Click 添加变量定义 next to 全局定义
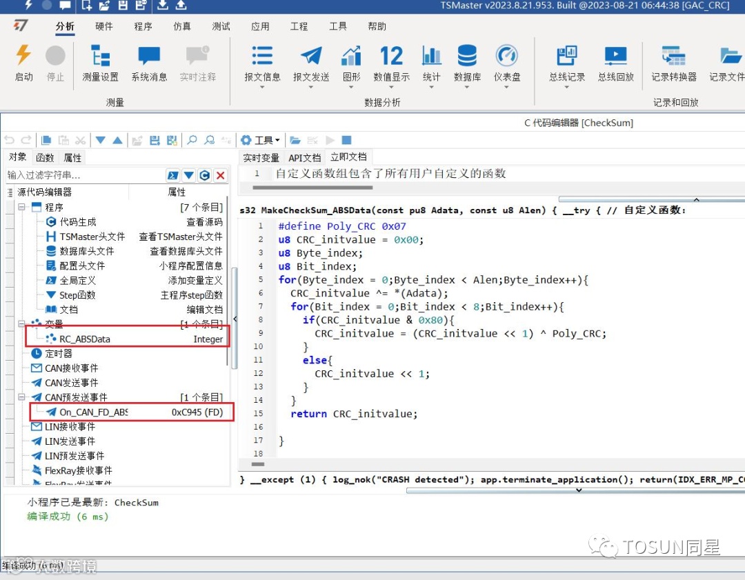This screenshot has height=580, width=745. click(195, 280)
